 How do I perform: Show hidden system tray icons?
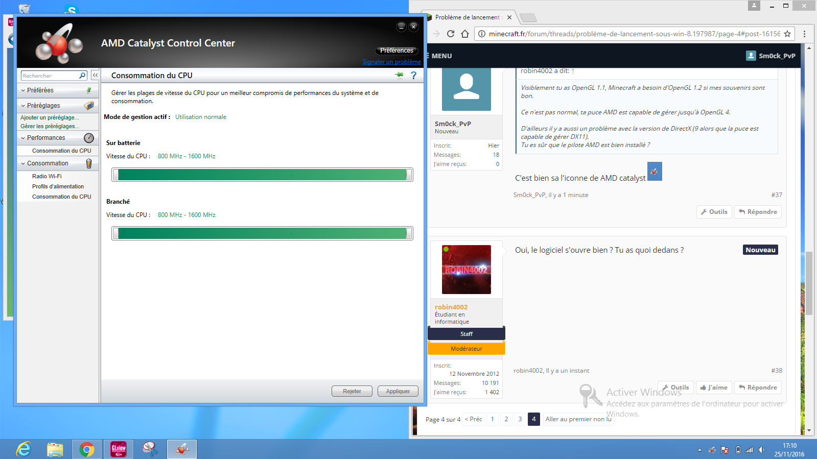[699, 450]
